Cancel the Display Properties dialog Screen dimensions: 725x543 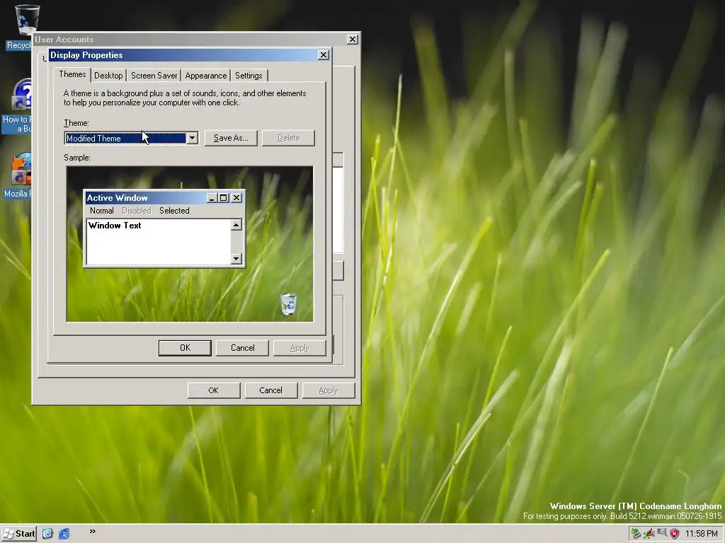[242, 348]
